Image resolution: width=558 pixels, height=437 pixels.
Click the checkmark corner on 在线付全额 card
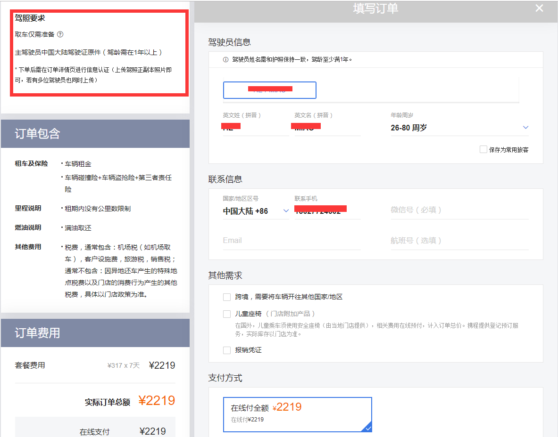[x=368, y=428]
